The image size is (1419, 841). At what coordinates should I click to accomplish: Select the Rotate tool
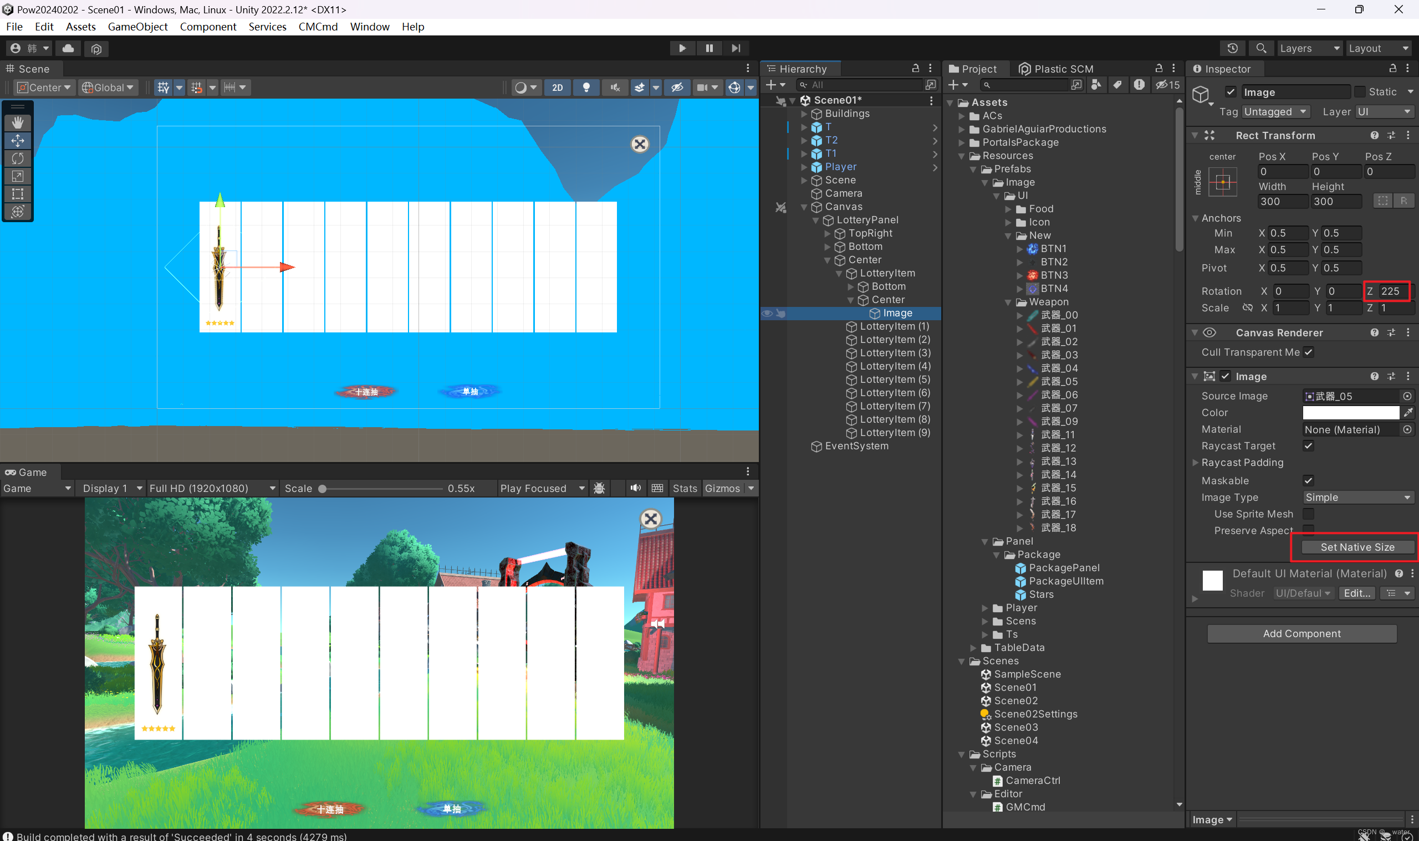(18, 158)
